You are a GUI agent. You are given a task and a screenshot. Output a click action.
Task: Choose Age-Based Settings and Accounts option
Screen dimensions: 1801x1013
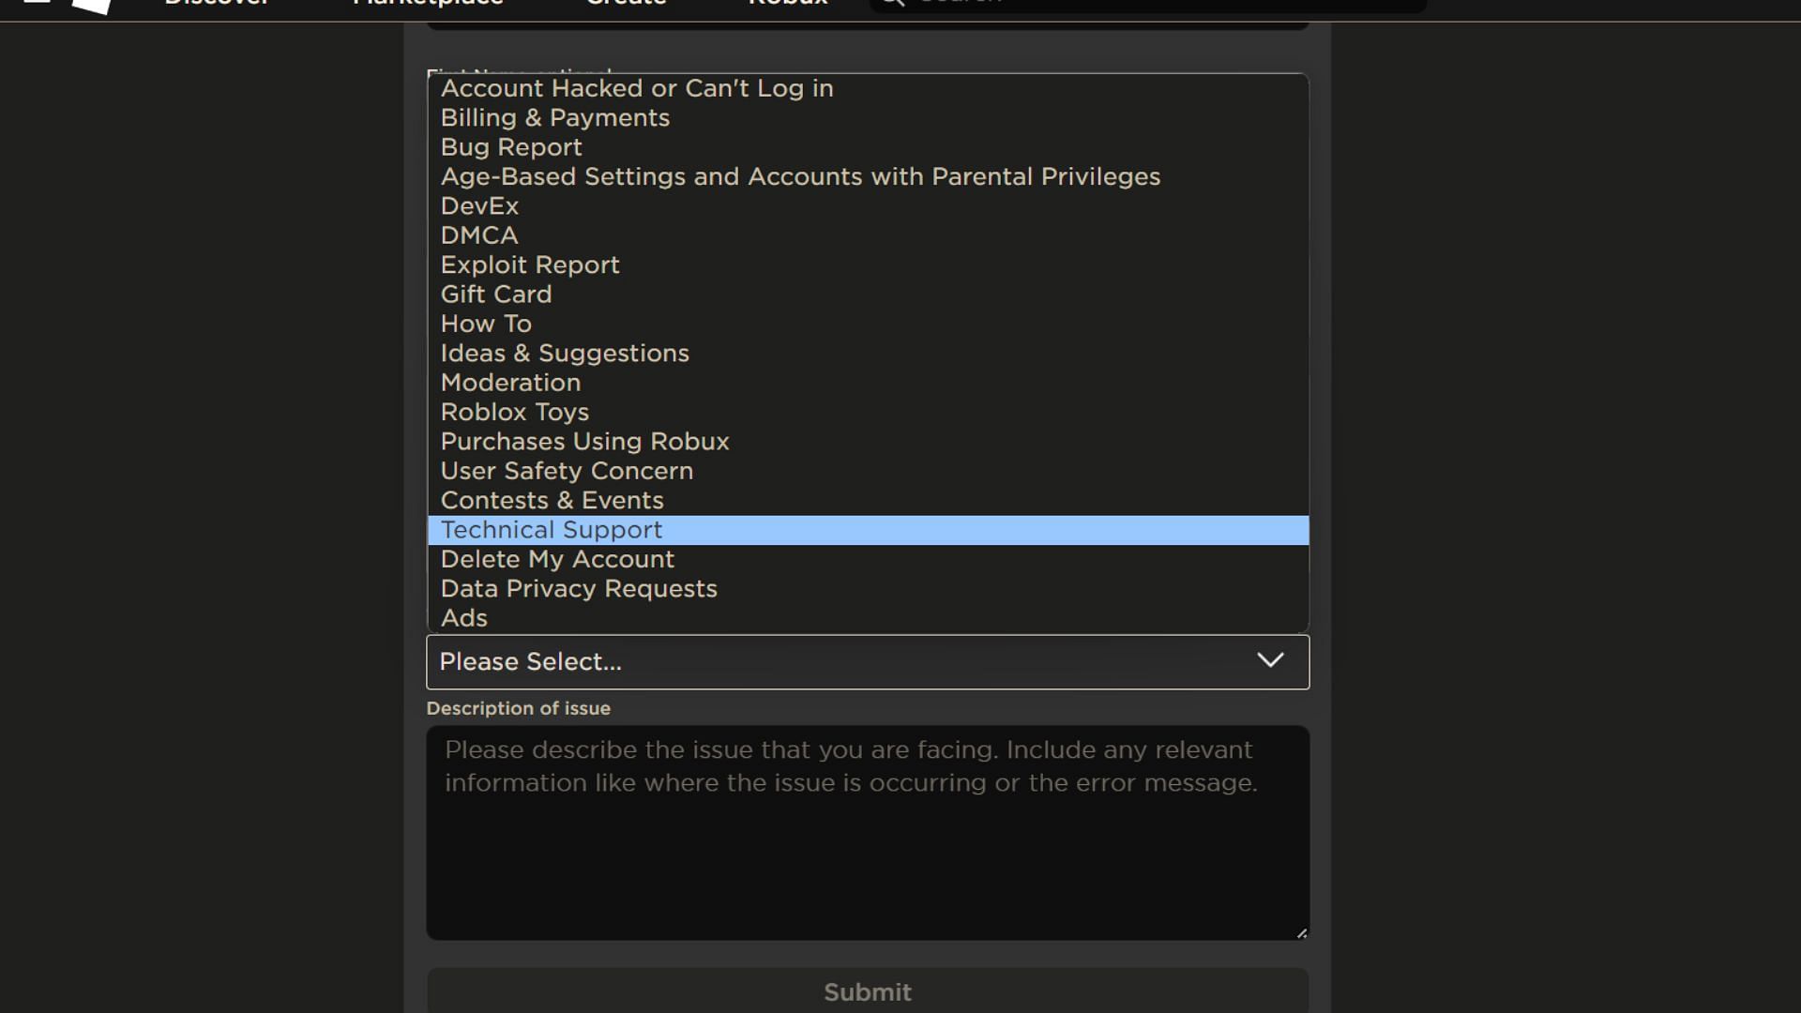pyautogui.click(x=868, y=176)
